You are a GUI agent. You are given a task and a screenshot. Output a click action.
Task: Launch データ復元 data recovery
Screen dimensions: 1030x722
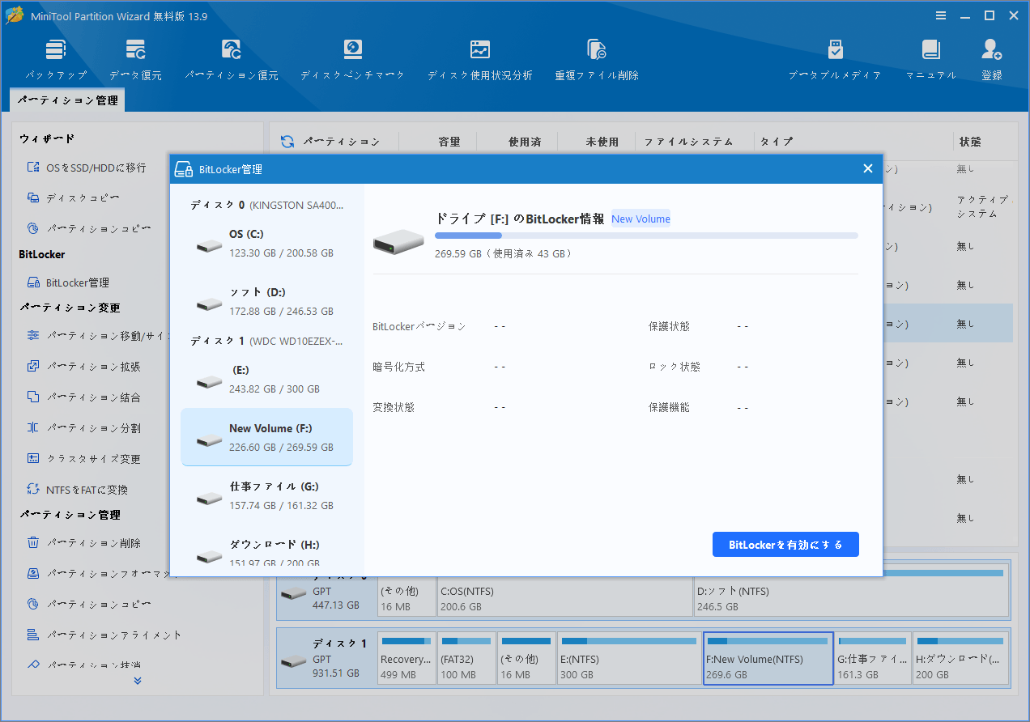click(x=135, y=60)
